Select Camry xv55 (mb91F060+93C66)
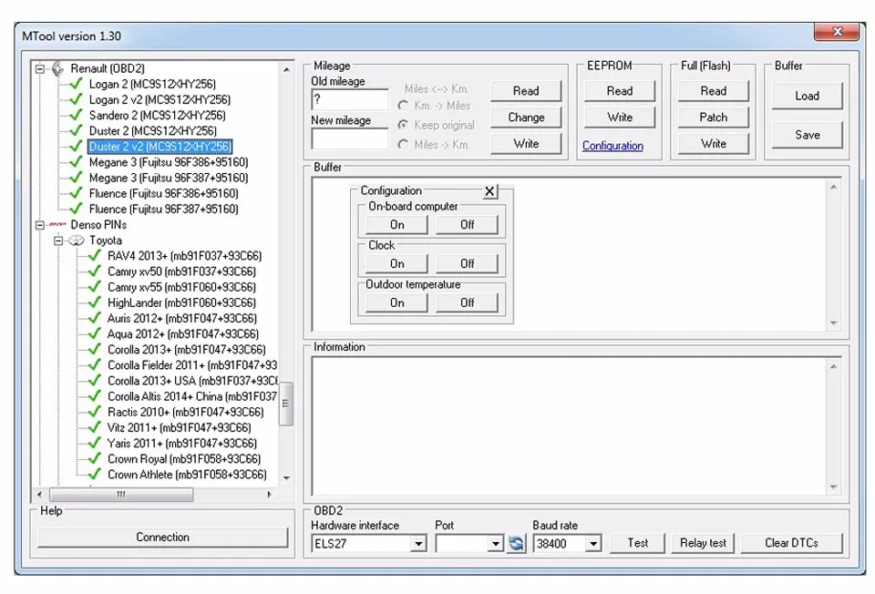The image size is (875, 594). click(x=181, y=287)
